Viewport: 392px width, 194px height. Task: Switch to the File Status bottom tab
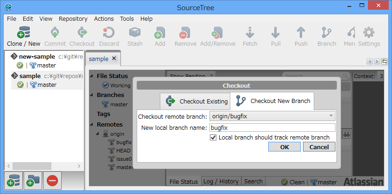[x=183, y=182]
